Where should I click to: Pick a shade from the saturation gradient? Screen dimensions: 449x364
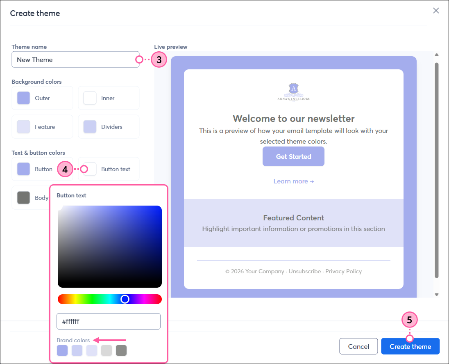(110, 245)
